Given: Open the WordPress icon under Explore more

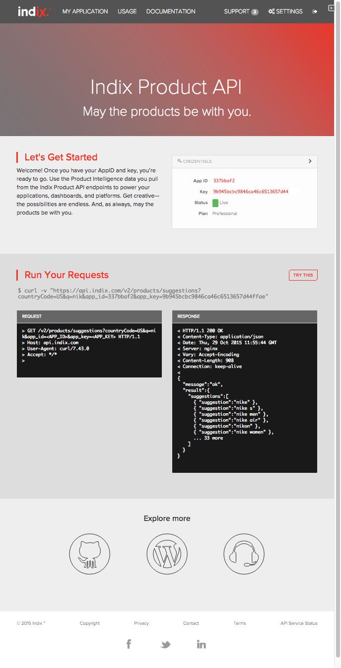Looking at the screenshot, I should point(167,554).
